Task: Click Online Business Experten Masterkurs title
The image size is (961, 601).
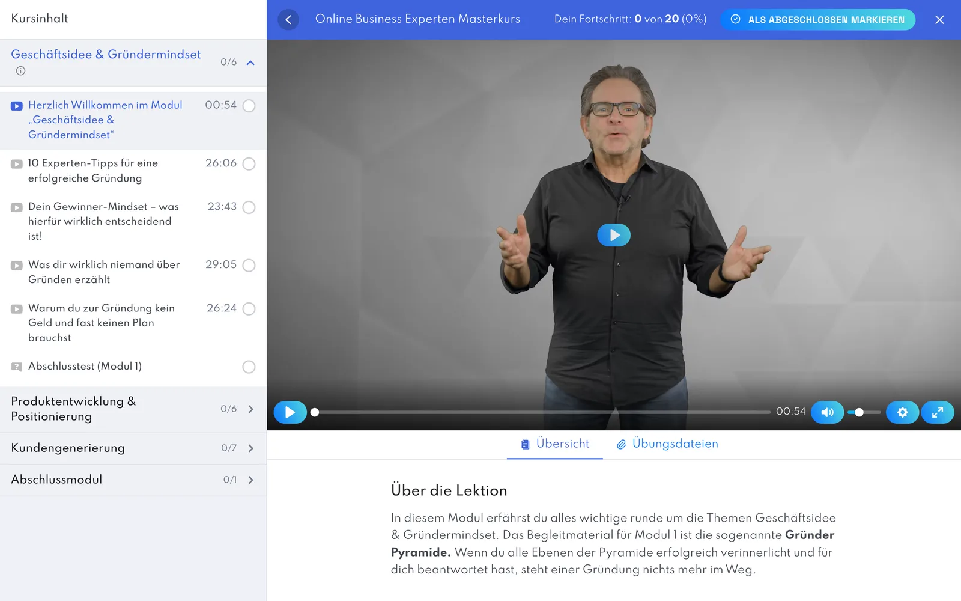Action: 417,19
